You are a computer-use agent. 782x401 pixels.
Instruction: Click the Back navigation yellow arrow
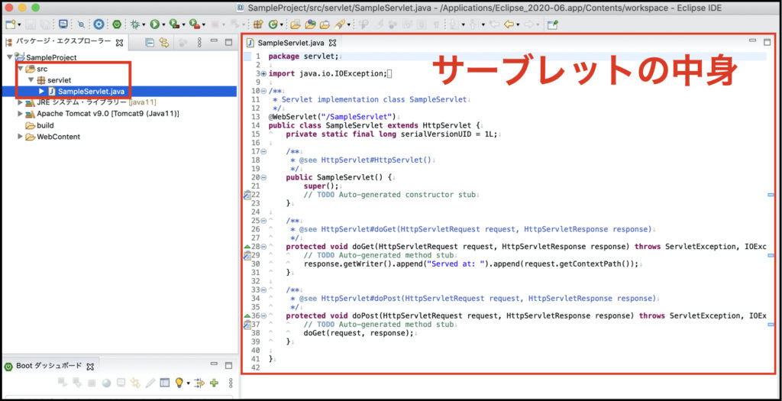(508, 24)
